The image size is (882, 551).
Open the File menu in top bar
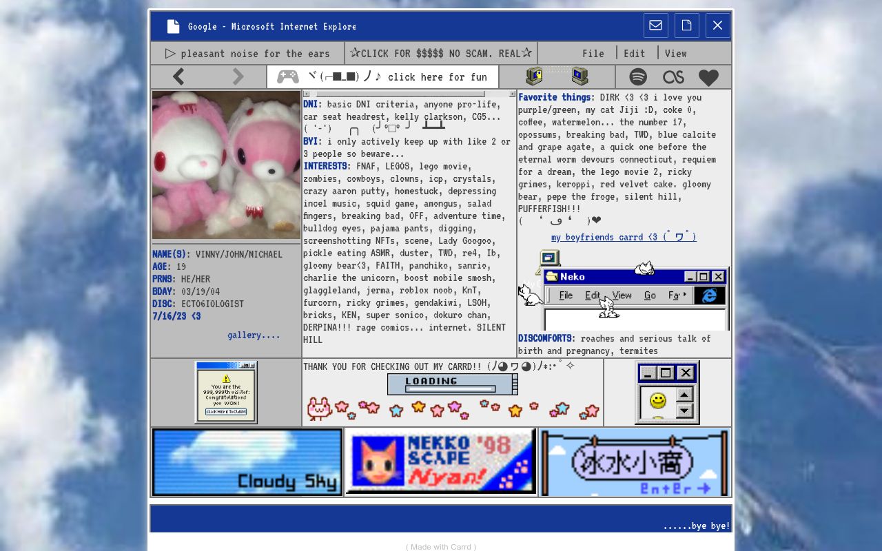click(x=593, y=53)
